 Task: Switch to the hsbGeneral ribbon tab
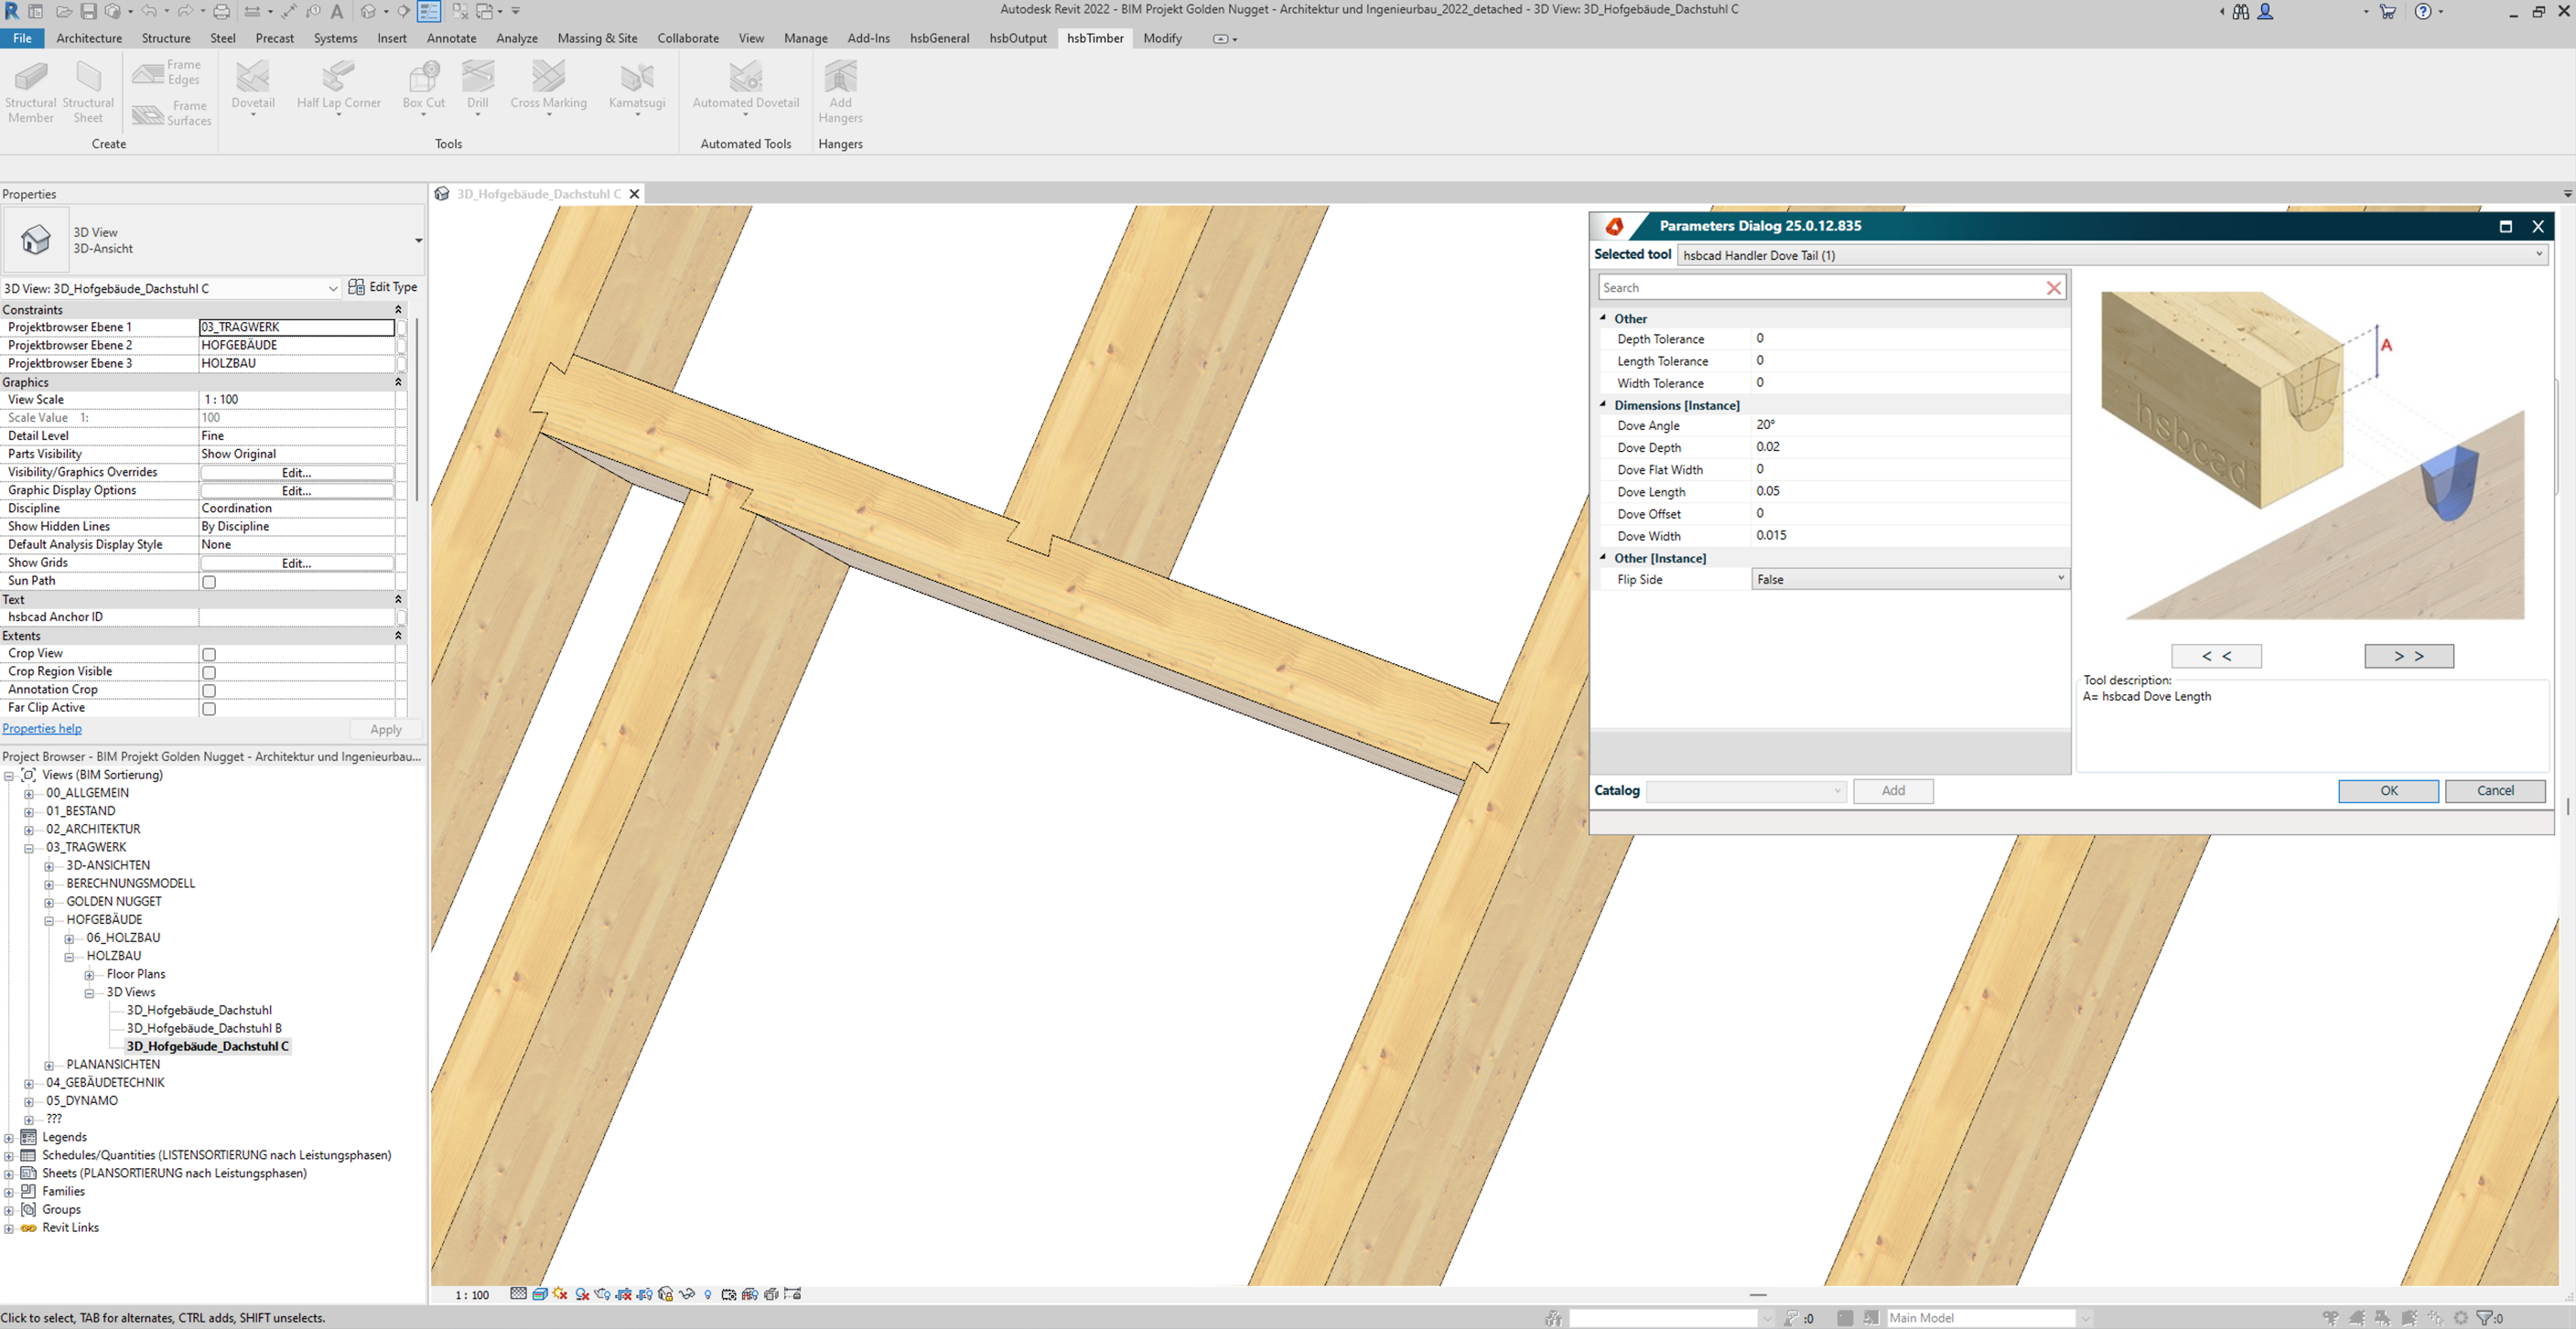pyautogui.click(x=938, y=38)
